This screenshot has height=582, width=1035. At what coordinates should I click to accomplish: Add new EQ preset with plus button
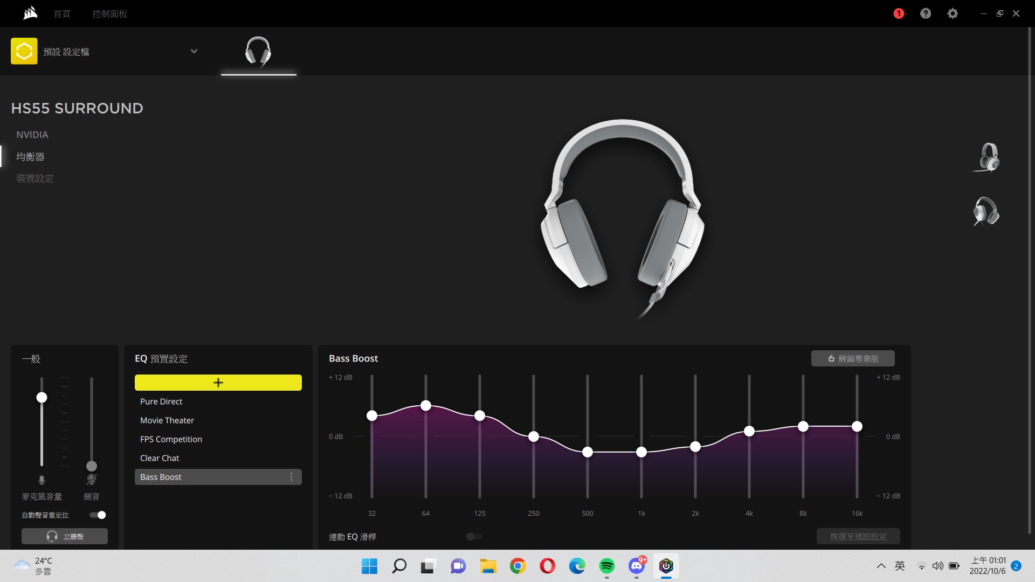pyautogui.click(x=218, y=383)
